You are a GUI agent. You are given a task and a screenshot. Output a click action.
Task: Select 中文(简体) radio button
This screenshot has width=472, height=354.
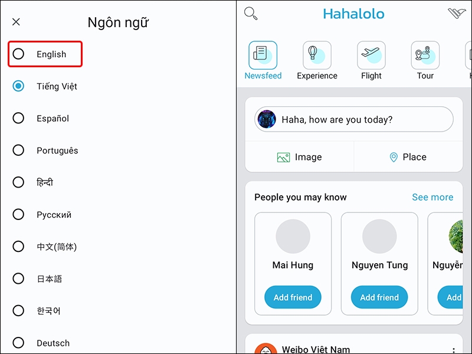click(x=18, y=246)
